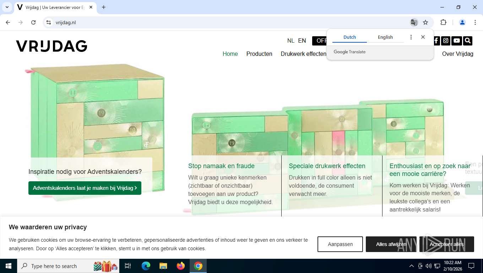Launch Microsoft Edge from taskbar
The width and height of the screenshot is (483, 273).
pyautogui.click(x=146, y=266)
